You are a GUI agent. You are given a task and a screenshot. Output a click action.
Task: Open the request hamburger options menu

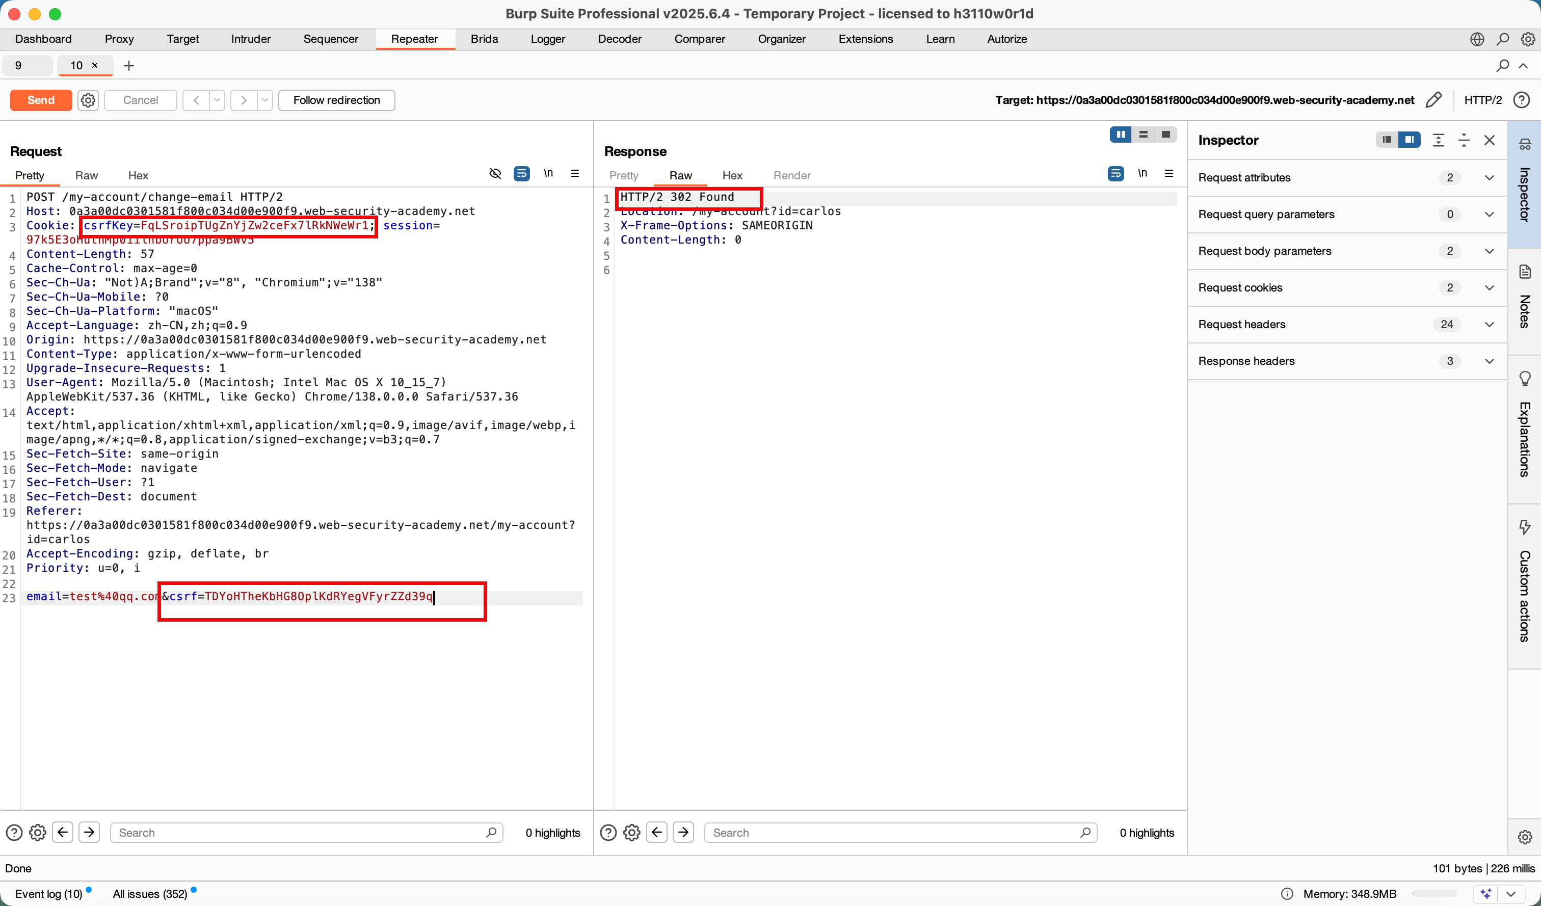[574, 174]
